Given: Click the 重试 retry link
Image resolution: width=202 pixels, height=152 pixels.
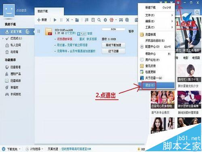Looking at the screenshot, I should tap(82, 39).
